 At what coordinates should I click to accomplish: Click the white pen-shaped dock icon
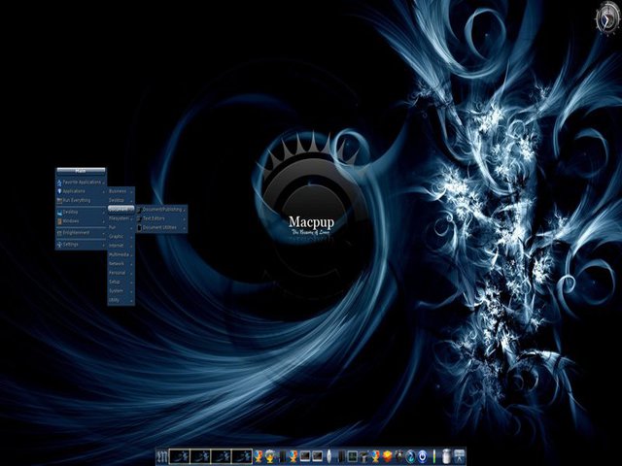coord(328,456)
